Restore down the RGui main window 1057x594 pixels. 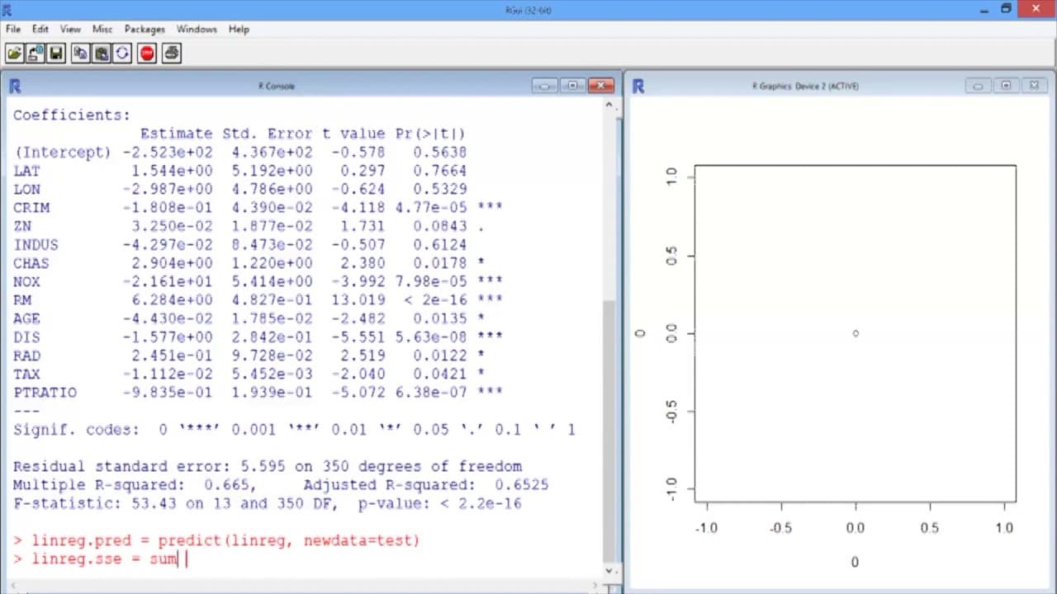click(x=1005, y=9)
